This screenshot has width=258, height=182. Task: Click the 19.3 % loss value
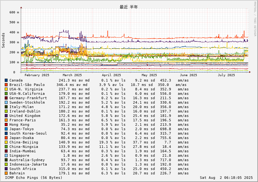pyautogui.click(x=106, y=142)
